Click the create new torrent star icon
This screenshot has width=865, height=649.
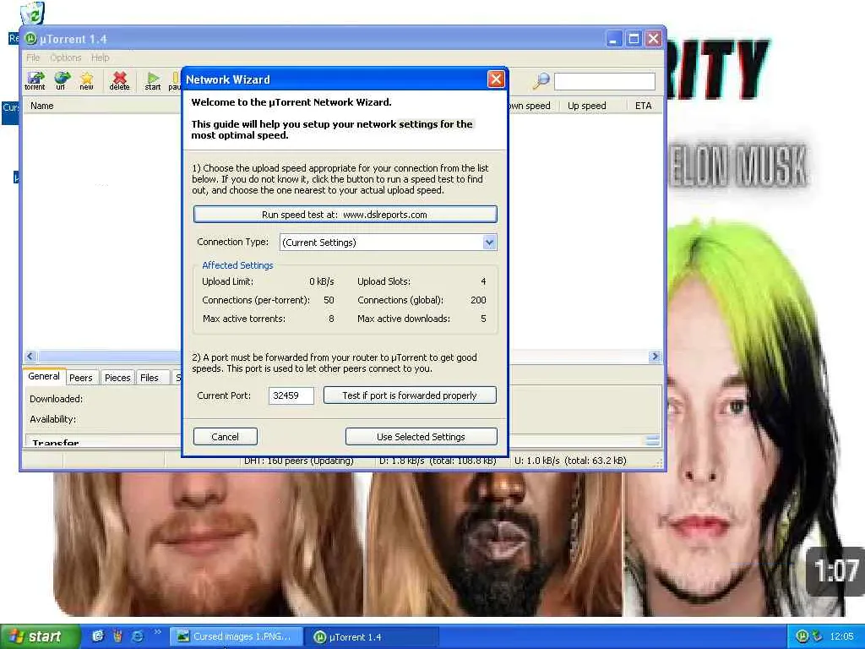[87, 80]
